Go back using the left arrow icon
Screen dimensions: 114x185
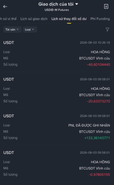tap(5, 7)
